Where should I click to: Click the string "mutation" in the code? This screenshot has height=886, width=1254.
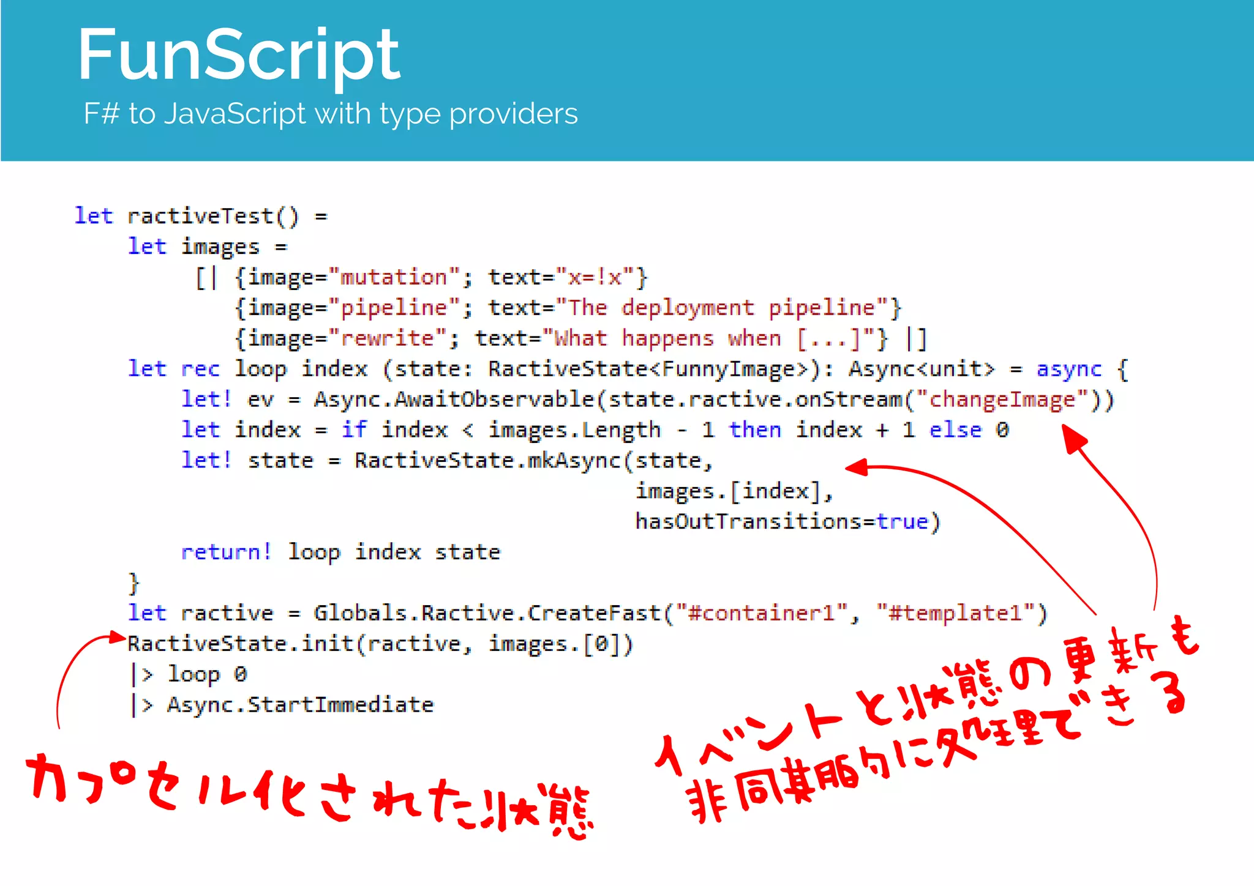(394, 277)
